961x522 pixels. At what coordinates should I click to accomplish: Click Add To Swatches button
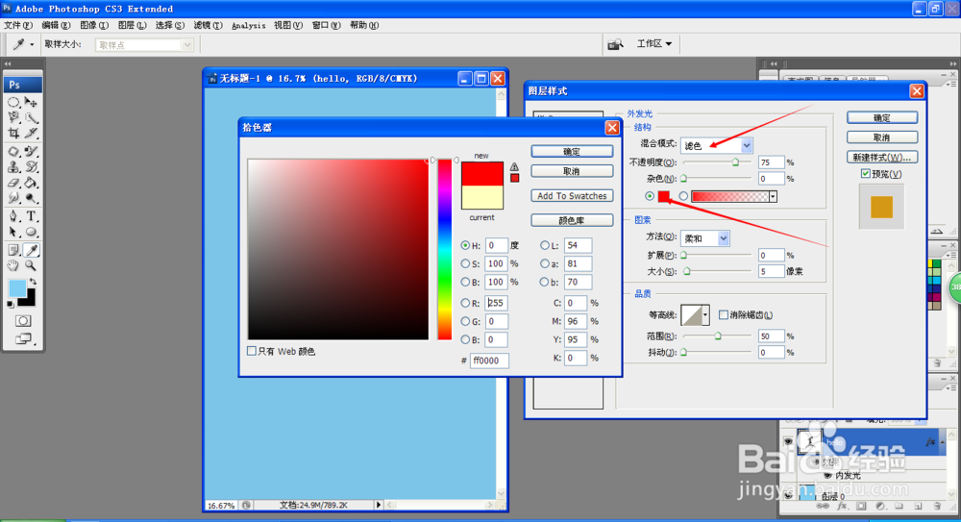point(572,196)
